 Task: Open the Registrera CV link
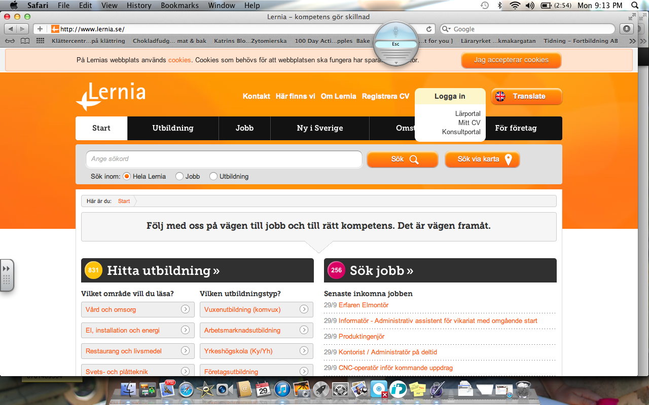(x=385, y=96)
